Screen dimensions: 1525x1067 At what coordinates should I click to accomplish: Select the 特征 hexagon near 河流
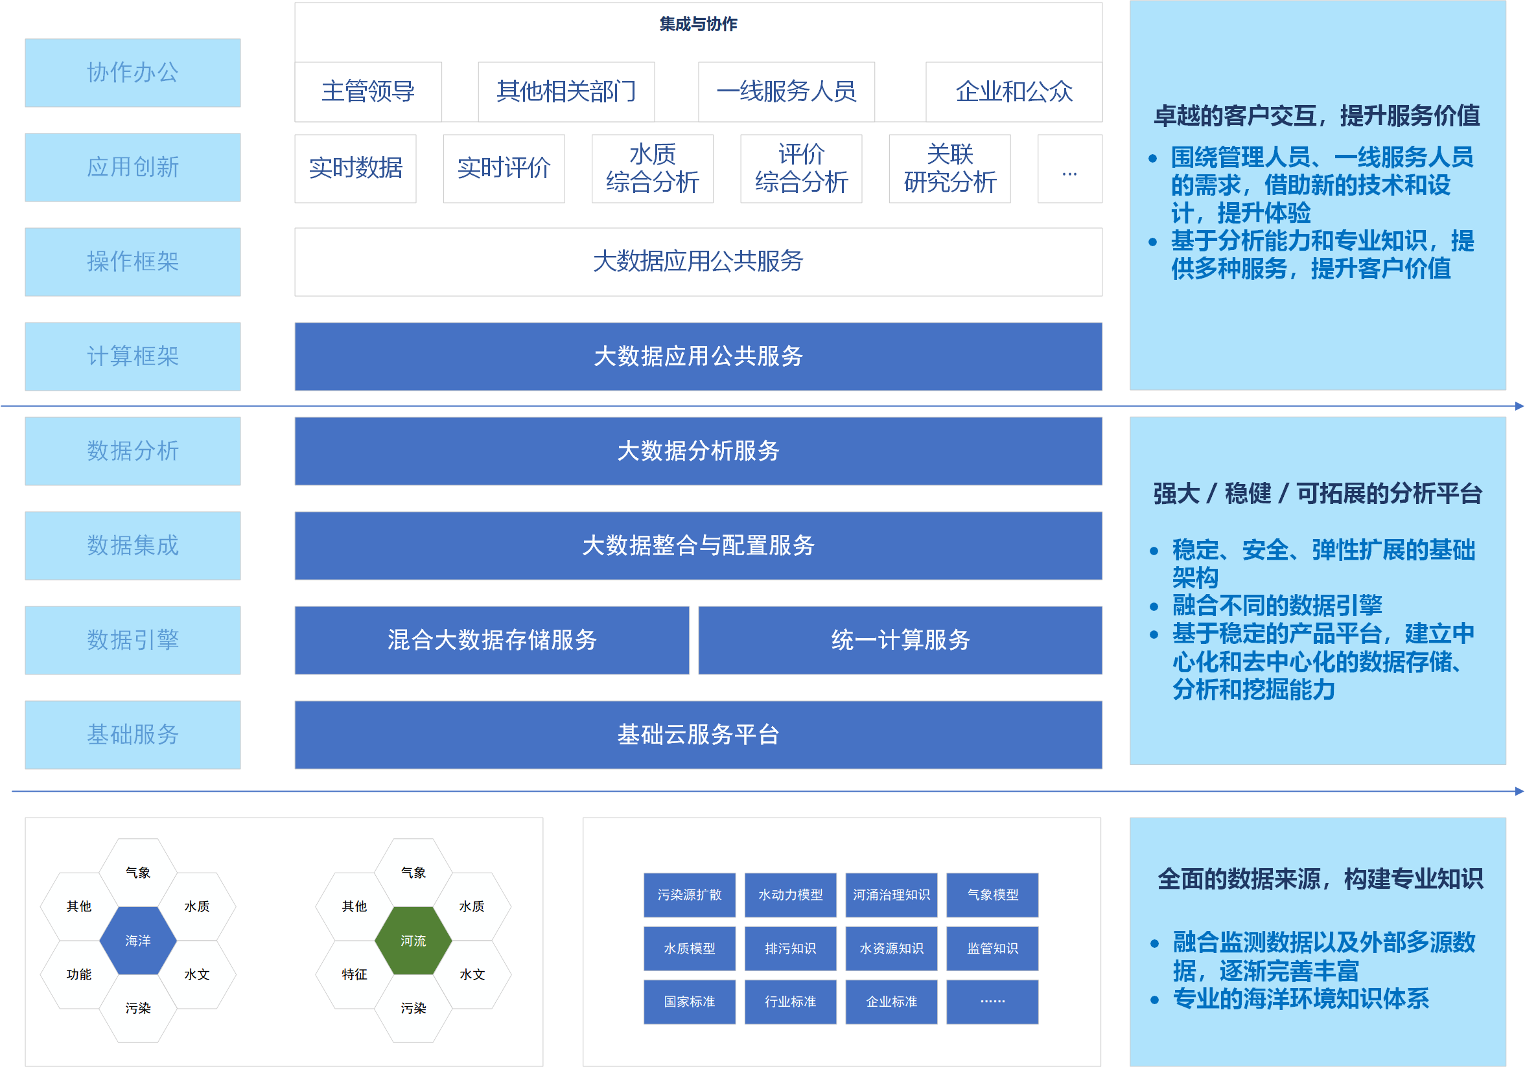(354, 974)
